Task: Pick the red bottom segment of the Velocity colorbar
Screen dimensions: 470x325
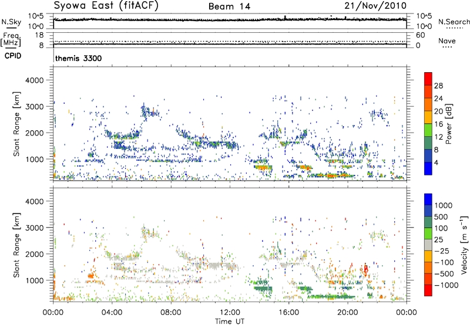Action: click(428, 290)
